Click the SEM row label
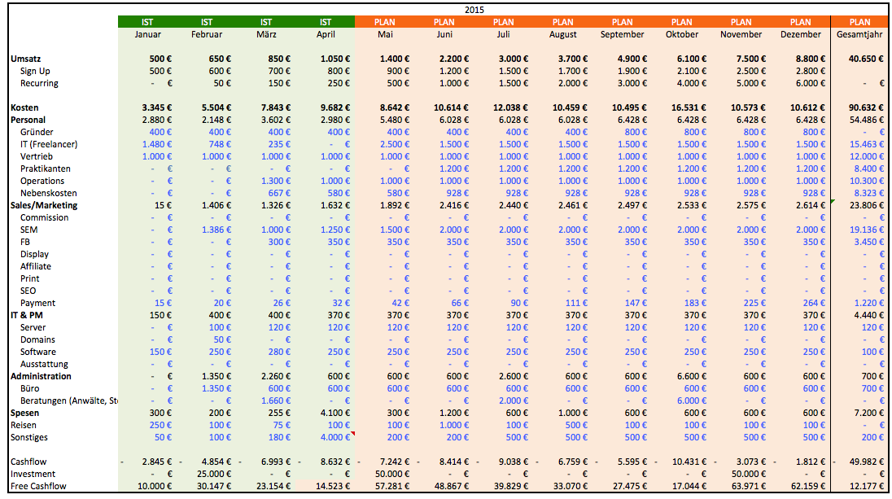Screen dimensions: 892x499 29,230
